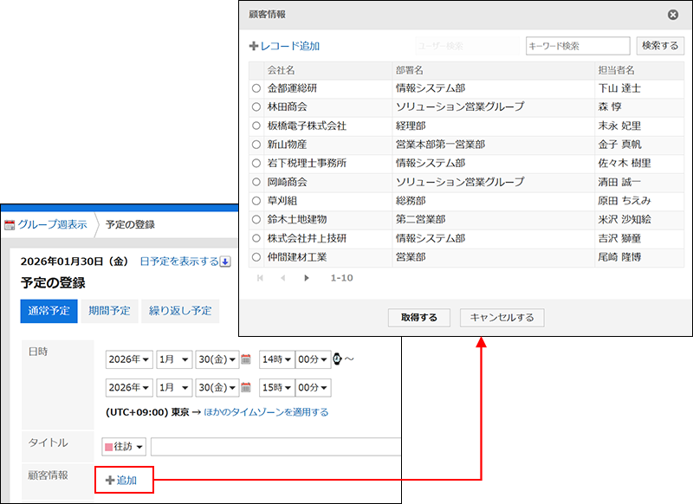The width and height of the screenshot is (693, 504).
Task: Select radio button for 仲間建材工業
Action: [256, 257]
